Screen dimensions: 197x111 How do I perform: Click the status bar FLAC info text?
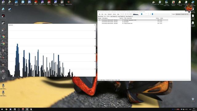109,80
